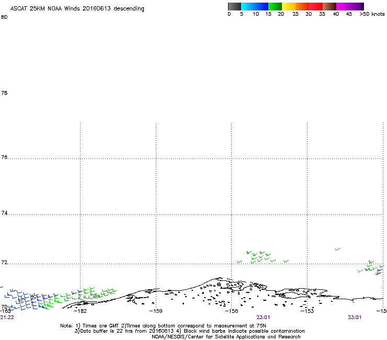
Task: Click the 80 degree latitude label
Action: pos(4,17)
